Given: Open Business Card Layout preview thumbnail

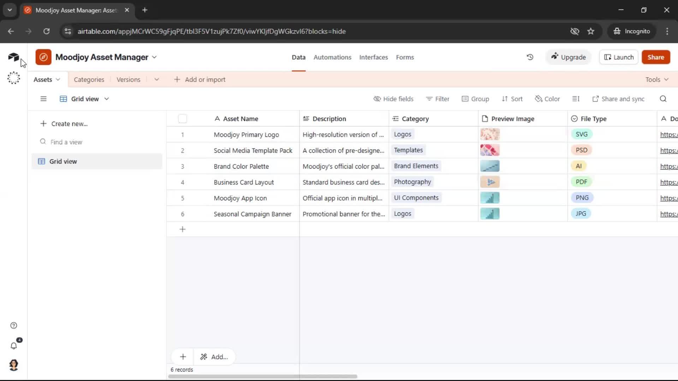Looking at the screenshot, I should pyautogui.click(x=490, y=182).
